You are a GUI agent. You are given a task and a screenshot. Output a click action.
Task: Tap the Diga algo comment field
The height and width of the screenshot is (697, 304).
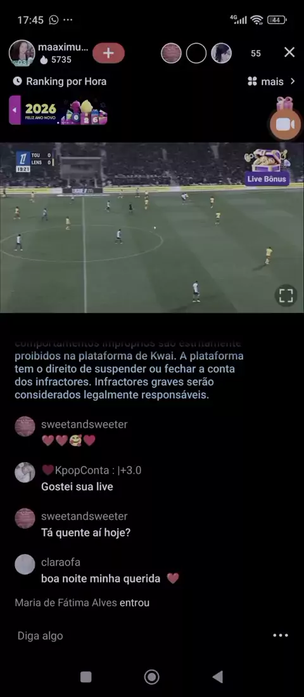click(133, 635)
